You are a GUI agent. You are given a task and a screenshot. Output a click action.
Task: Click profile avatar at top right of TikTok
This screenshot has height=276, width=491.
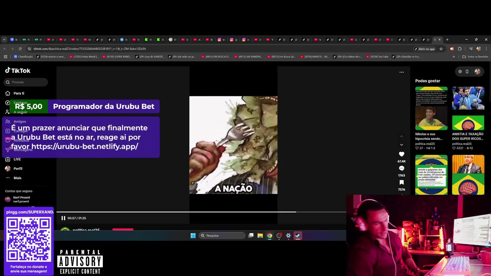(477, 71)
